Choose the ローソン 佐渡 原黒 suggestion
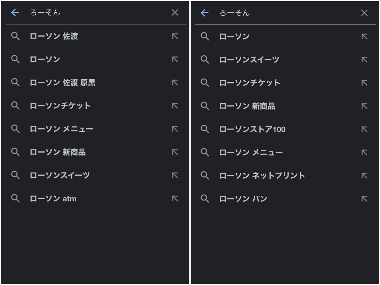The height and width of the screenshot is (285, 380). point(62,83)
